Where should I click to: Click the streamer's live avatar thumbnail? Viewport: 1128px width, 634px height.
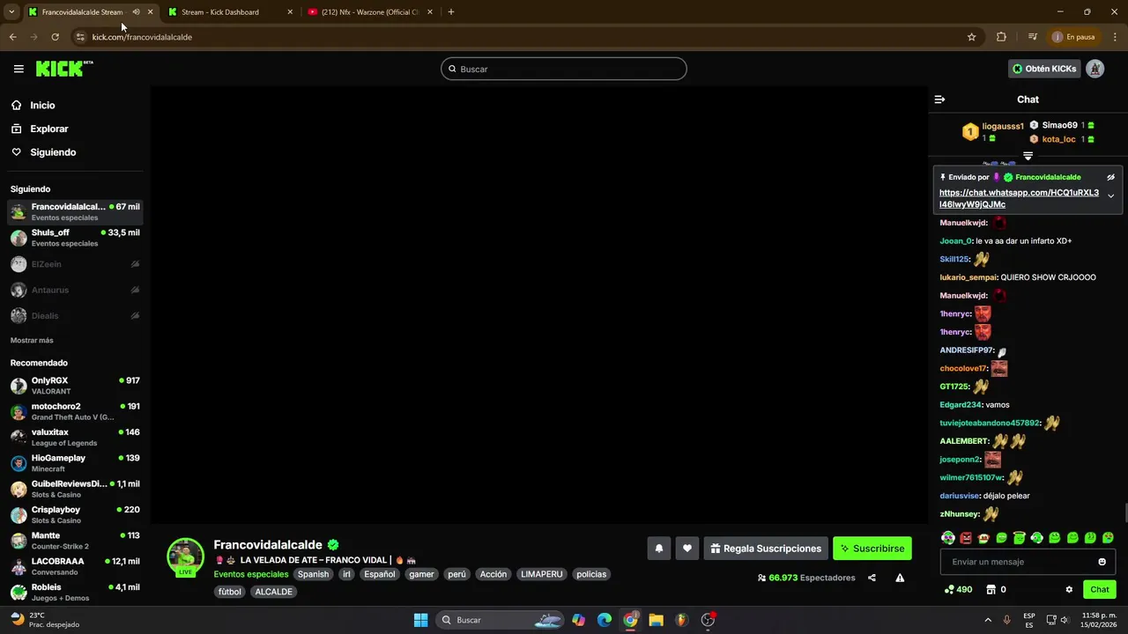(185, 557)
